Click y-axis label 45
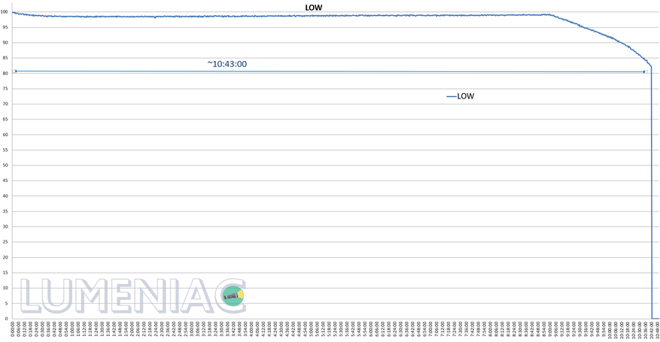This screenshot has width=660, height=342. click(5, 180)
